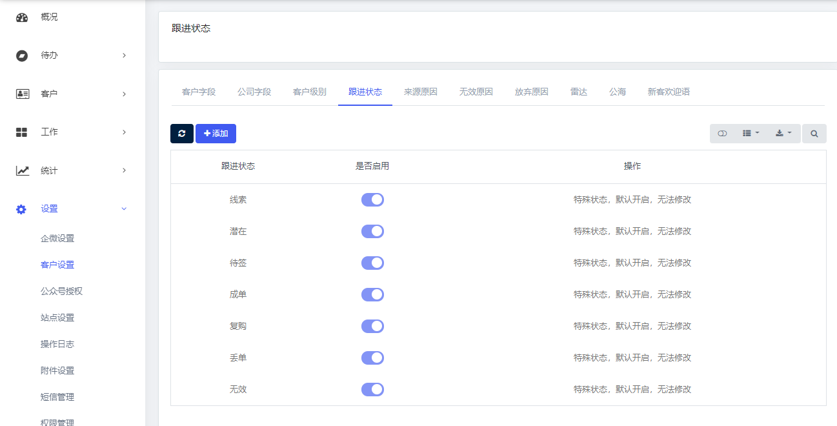Select the 跟进状态 tab
The image size is (837, 426).
(x=365, y=92)
